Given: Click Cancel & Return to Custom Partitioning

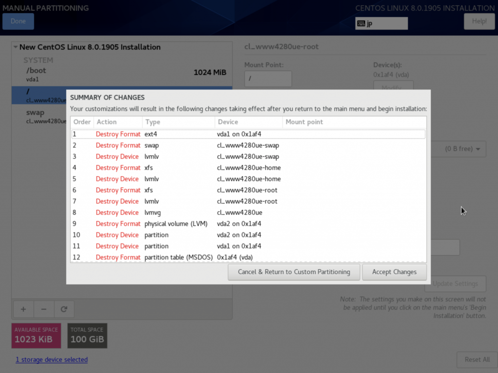Looking at the screenshot, I should point(294,272).
